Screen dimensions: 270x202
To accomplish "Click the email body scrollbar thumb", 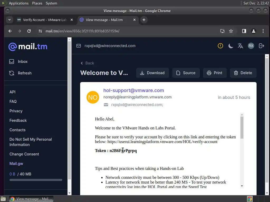I will [242, 128].
